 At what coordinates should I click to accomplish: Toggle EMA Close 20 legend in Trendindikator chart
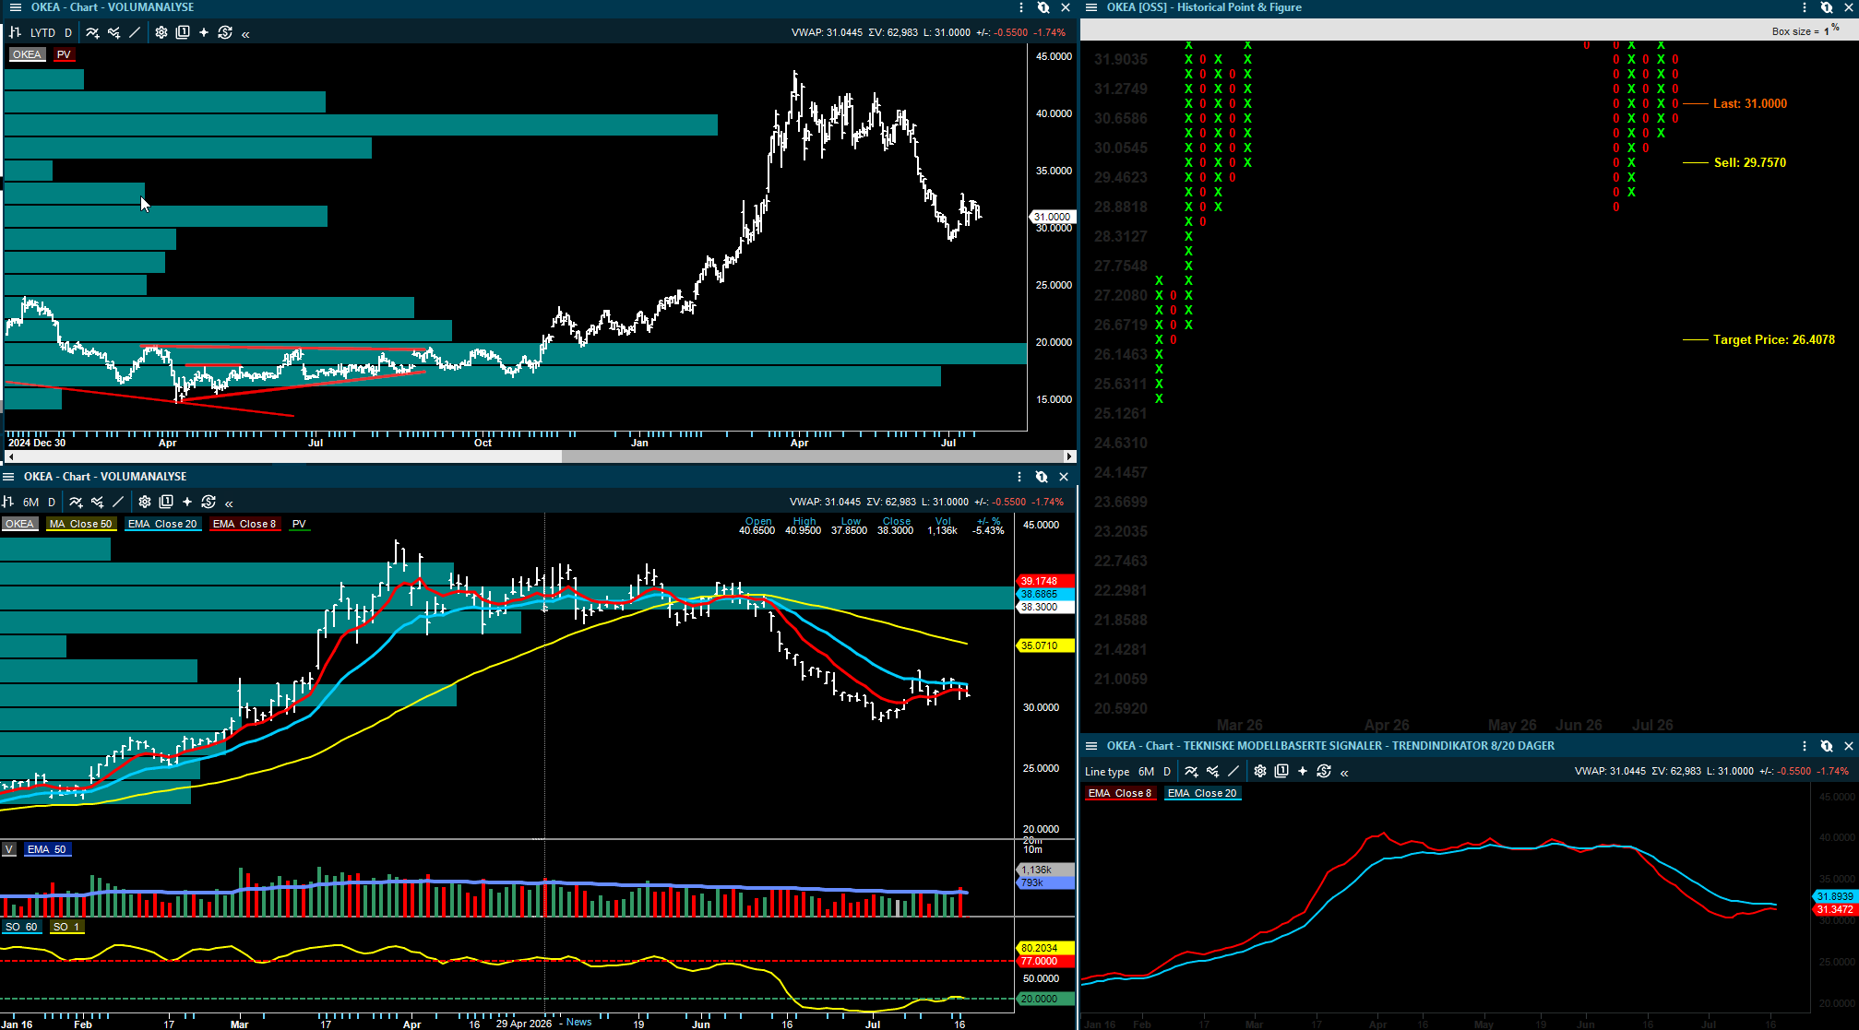(1202, 793)
